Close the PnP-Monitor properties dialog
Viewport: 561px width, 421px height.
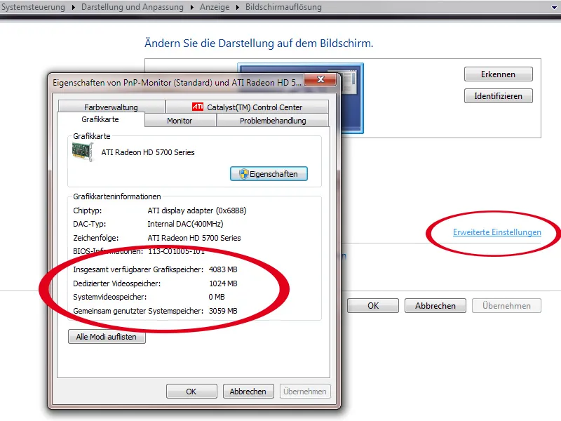click(320, 79)
